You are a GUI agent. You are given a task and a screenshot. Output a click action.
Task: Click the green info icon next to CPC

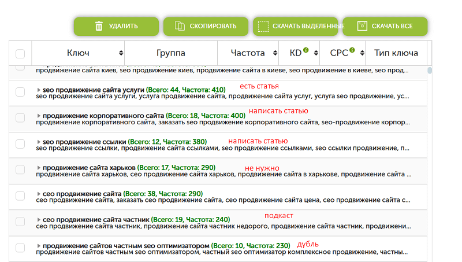coord(352,50)
